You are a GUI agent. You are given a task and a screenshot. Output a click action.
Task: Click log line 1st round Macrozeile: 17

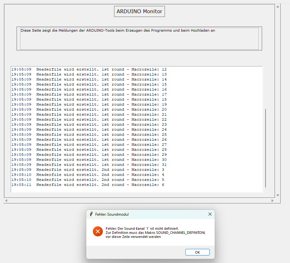point(89,94)
